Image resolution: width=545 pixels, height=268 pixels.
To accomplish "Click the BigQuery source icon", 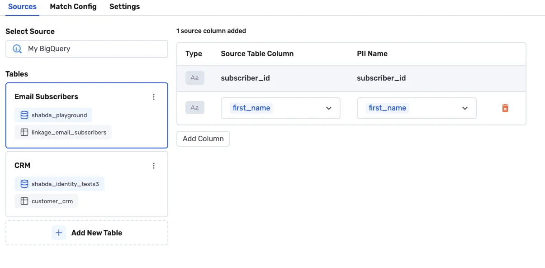I will click(x=17, y=49).
